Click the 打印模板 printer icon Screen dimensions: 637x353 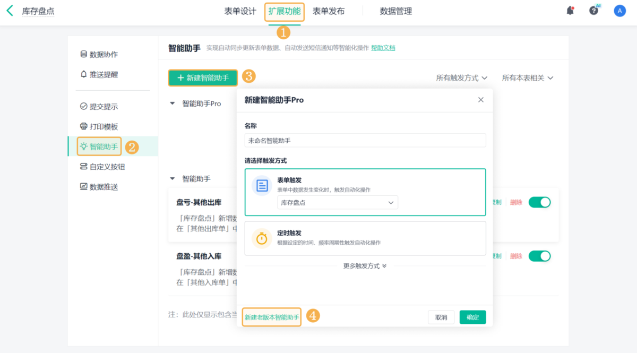click(83, 126)
